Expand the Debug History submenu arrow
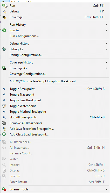The height and width of the screenshot is (193, 110). tap(106, 44)
